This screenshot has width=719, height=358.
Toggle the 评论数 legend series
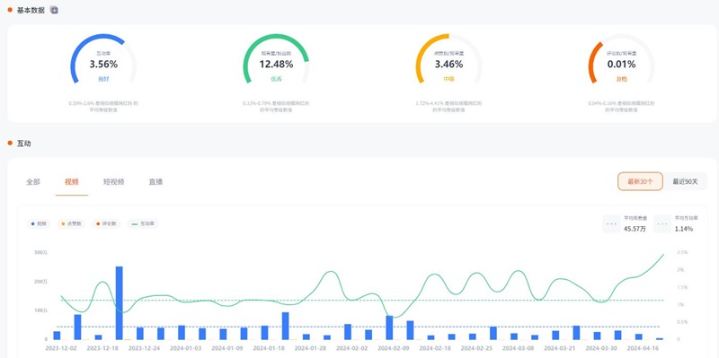coord(105,224)
